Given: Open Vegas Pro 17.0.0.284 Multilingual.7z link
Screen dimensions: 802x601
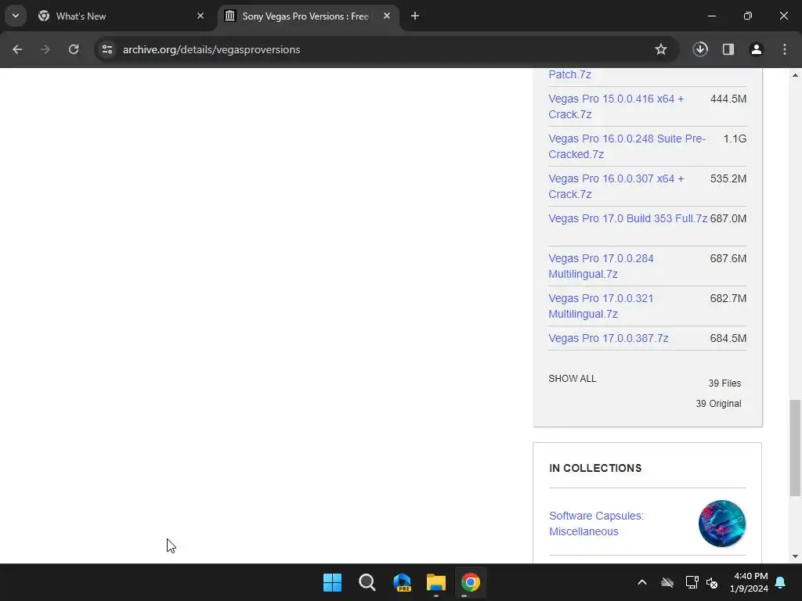Looking at the screenshot, I should click(x=601, y=266).
